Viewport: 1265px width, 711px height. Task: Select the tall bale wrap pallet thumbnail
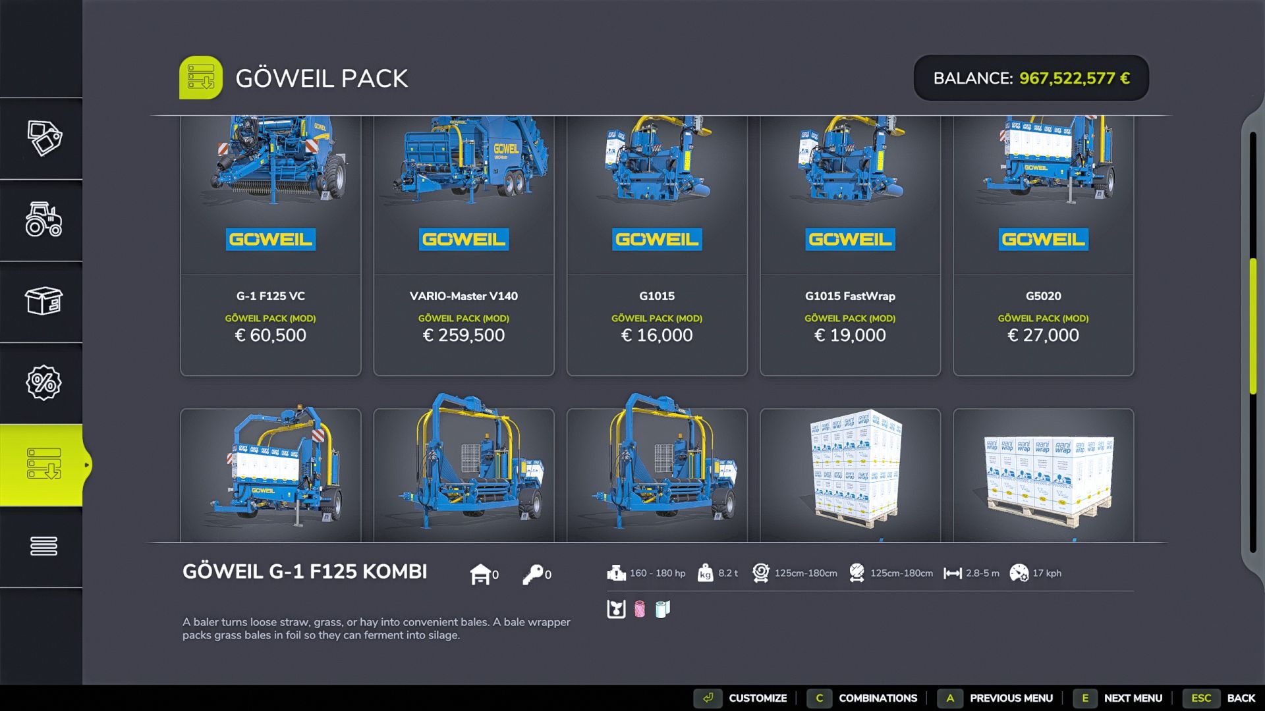coord(850,475)
